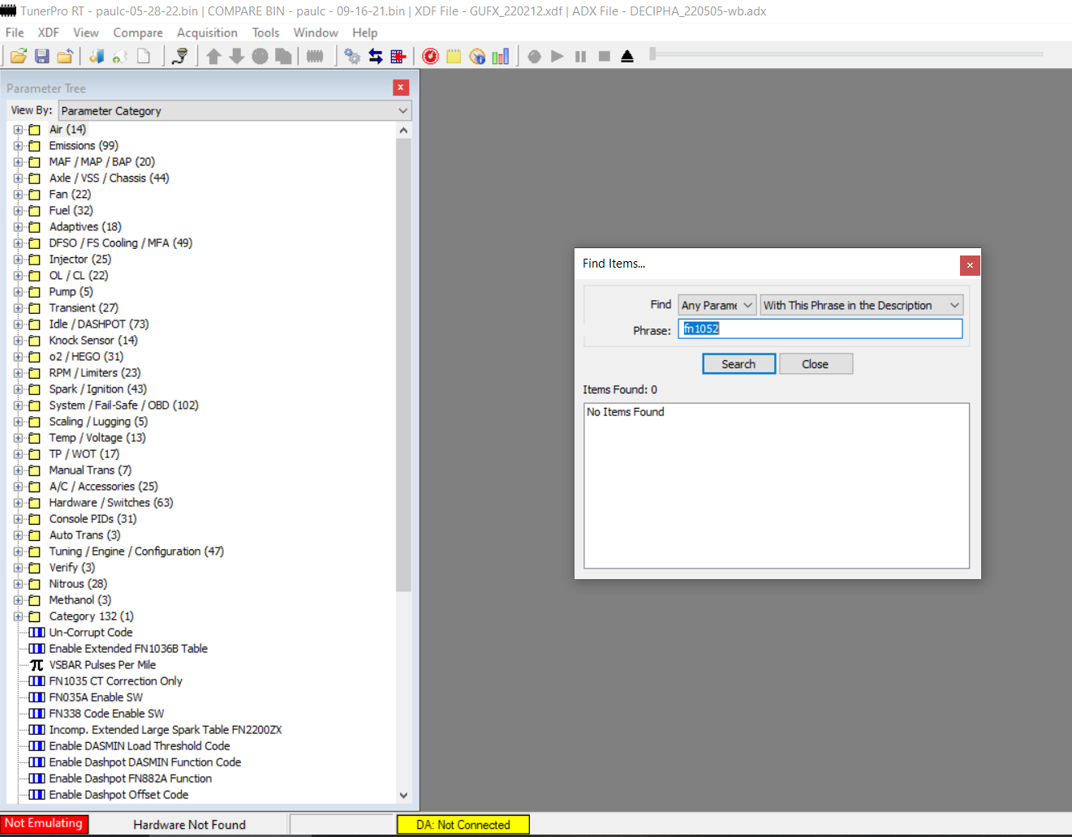Open the Acquisition menu
The height and width of the screenshot is (837, 1072).
[x=207, y=32]
